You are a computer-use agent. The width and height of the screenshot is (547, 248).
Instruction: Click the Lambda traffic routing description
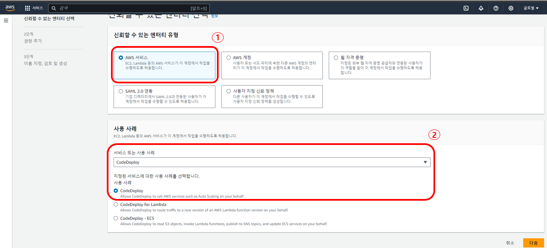coord(204,210)
